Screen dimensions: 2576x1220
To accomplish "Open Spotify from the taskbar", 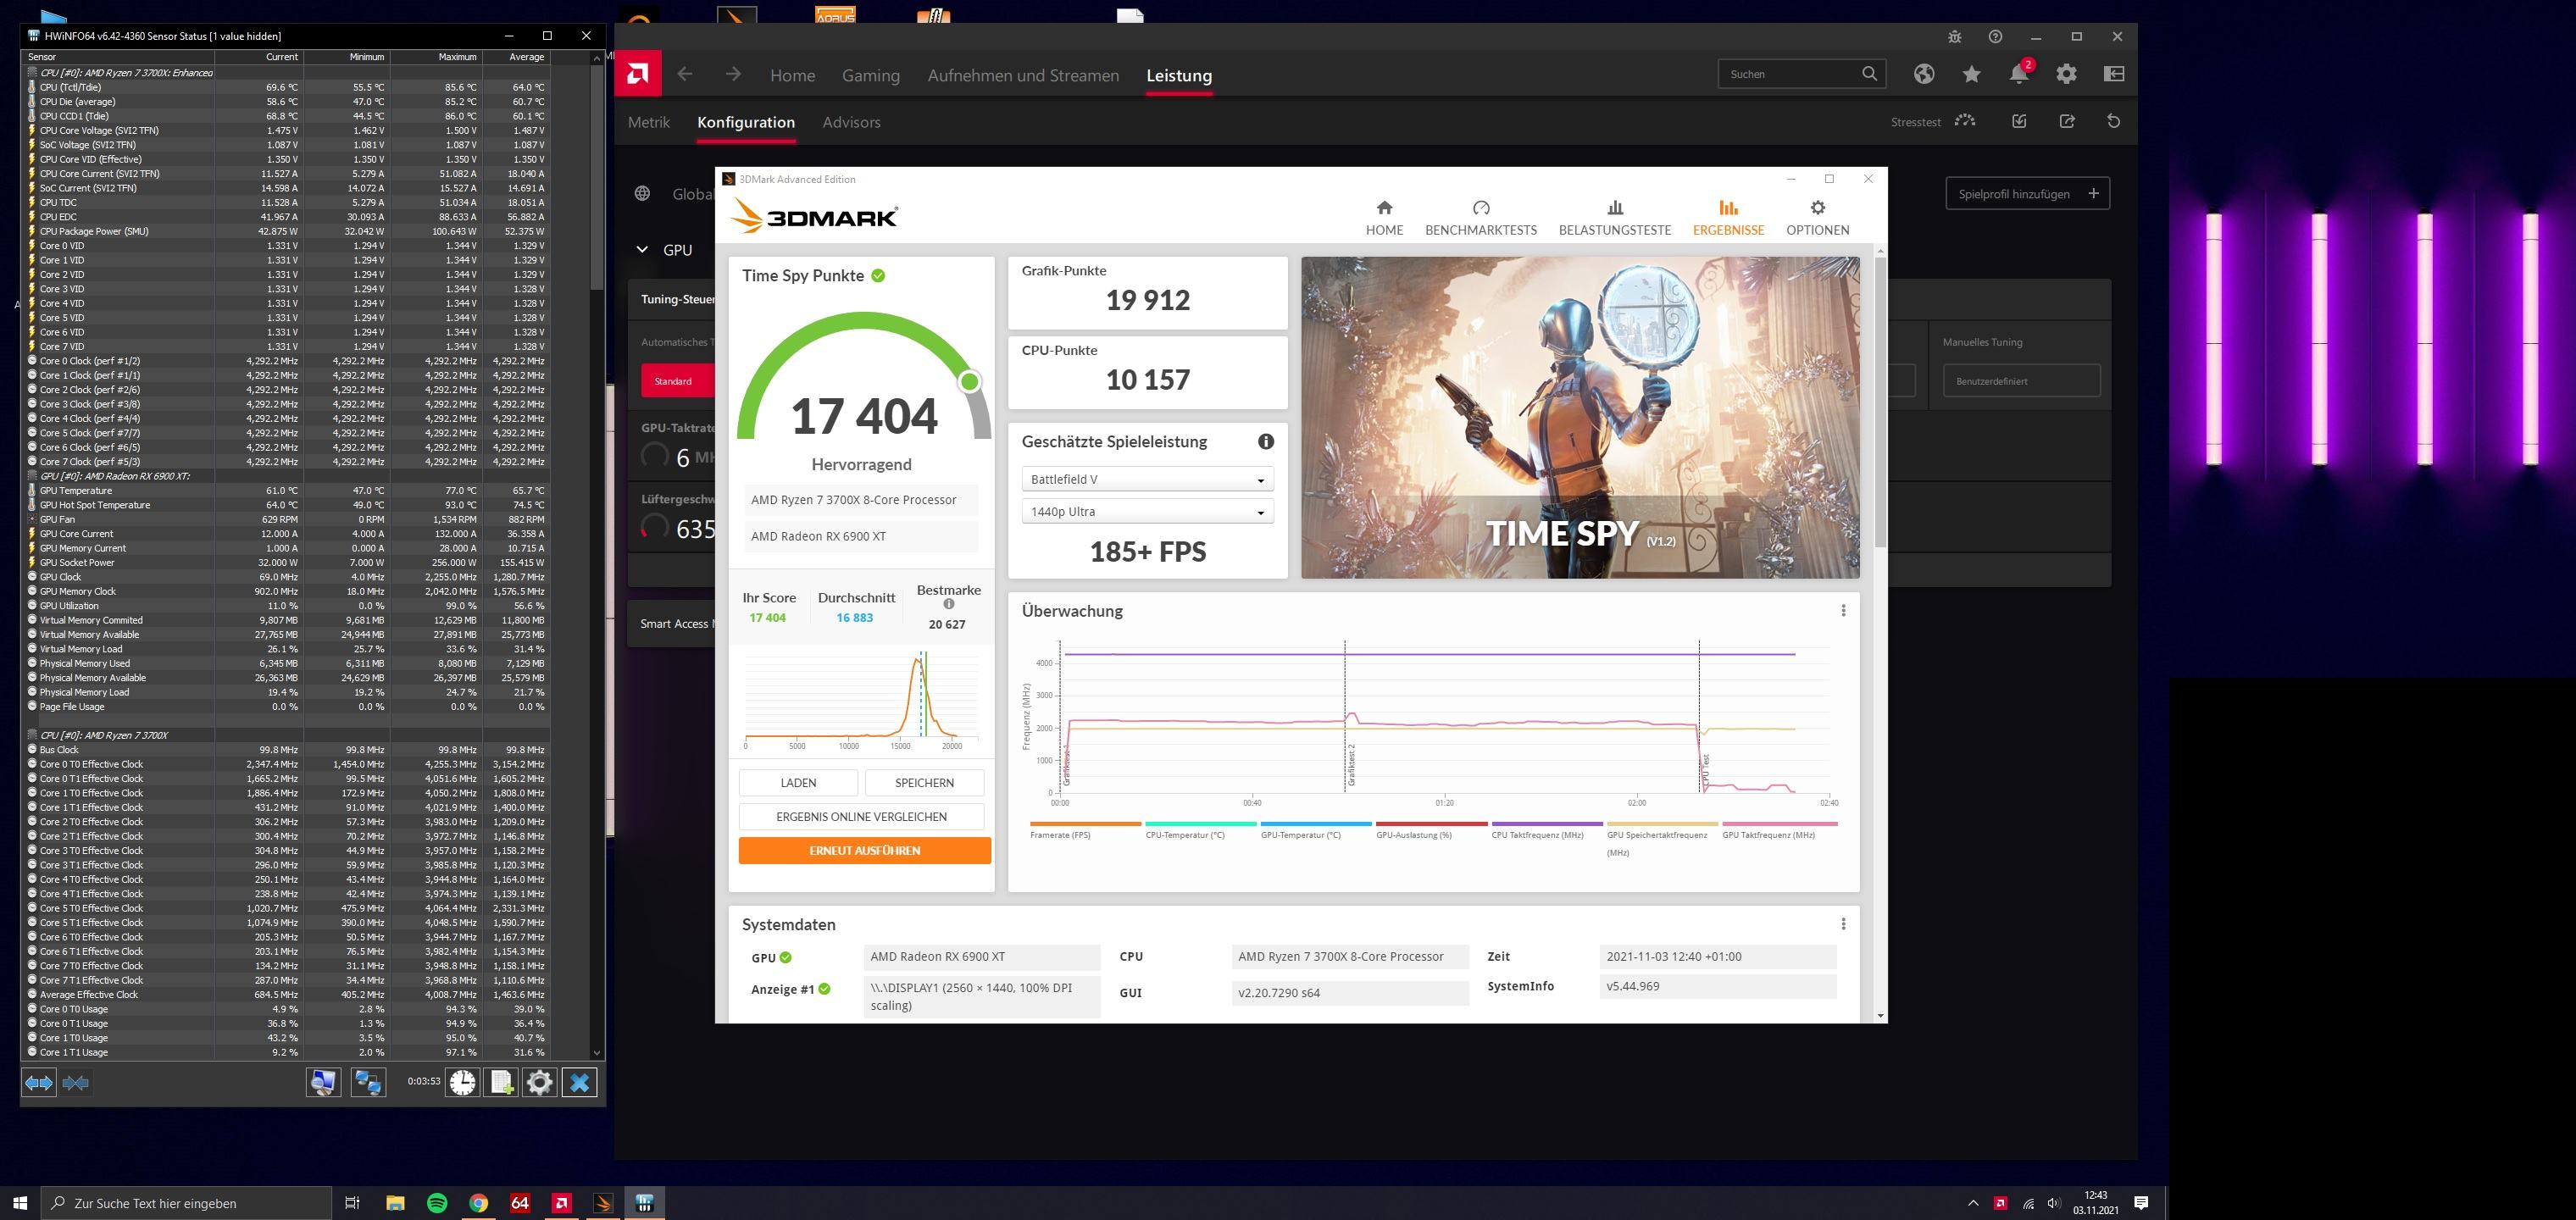I will [x=437, y=1203].
